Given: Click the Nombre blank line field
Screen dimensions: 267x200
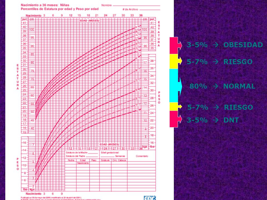Looking at the screenshot, I should [x=136, y=6].
